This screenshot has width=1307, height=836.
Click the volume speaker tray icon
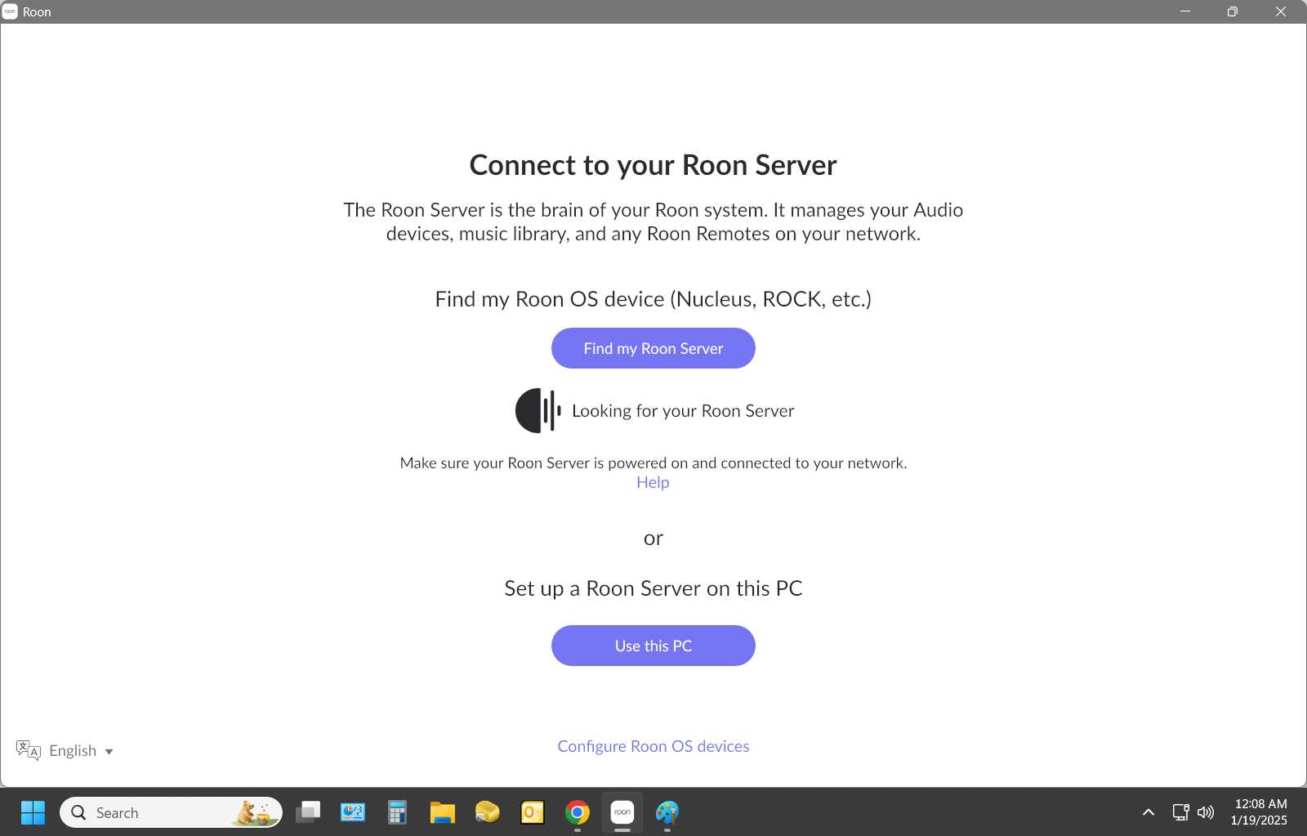point(1206,812)
